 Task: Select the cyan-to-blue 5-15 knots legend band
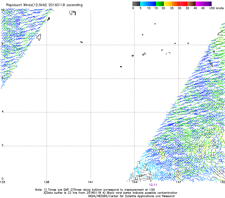click(x=148, y=4)
